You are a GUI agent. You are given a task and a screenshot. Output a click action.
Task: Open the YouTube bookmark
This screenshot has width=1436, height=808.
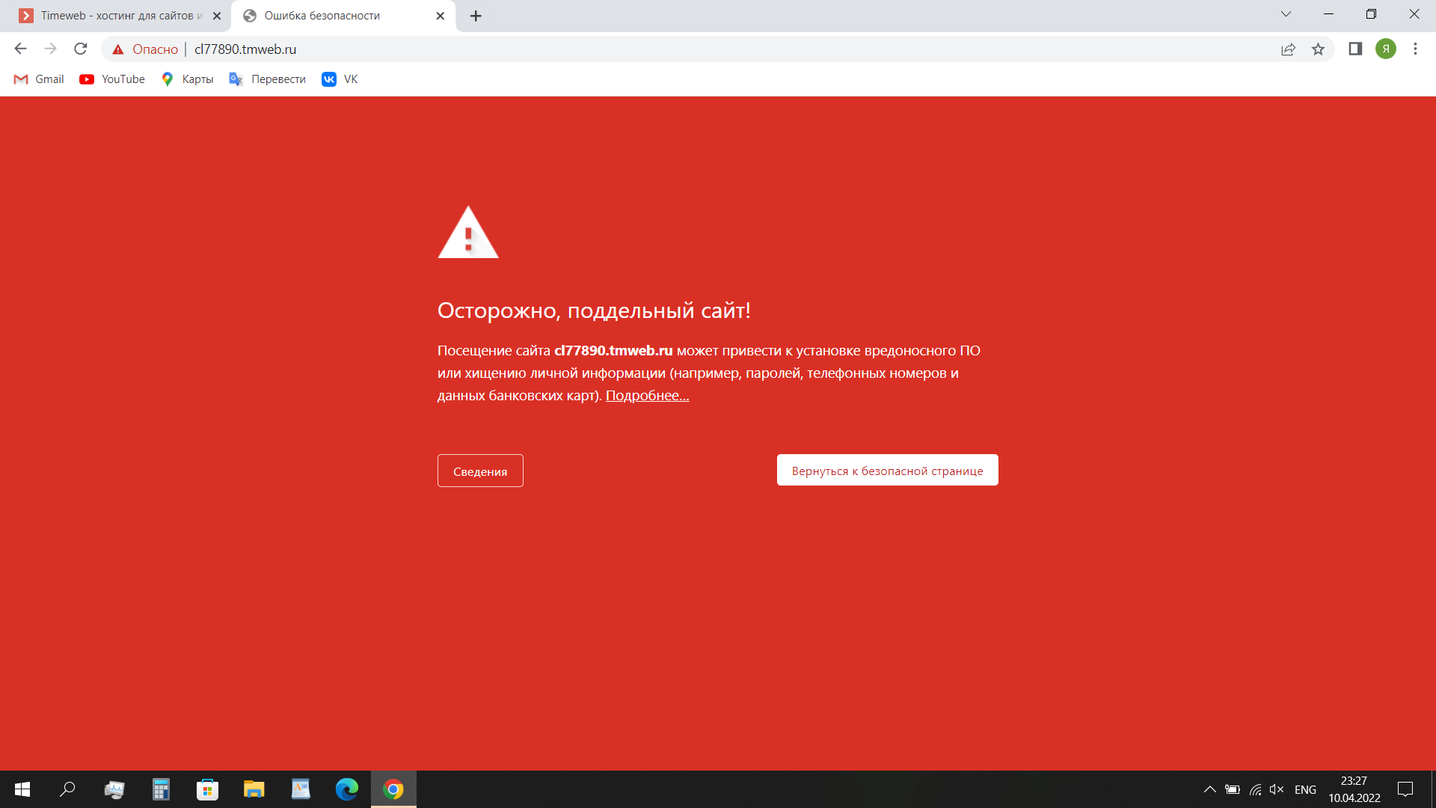112,79
